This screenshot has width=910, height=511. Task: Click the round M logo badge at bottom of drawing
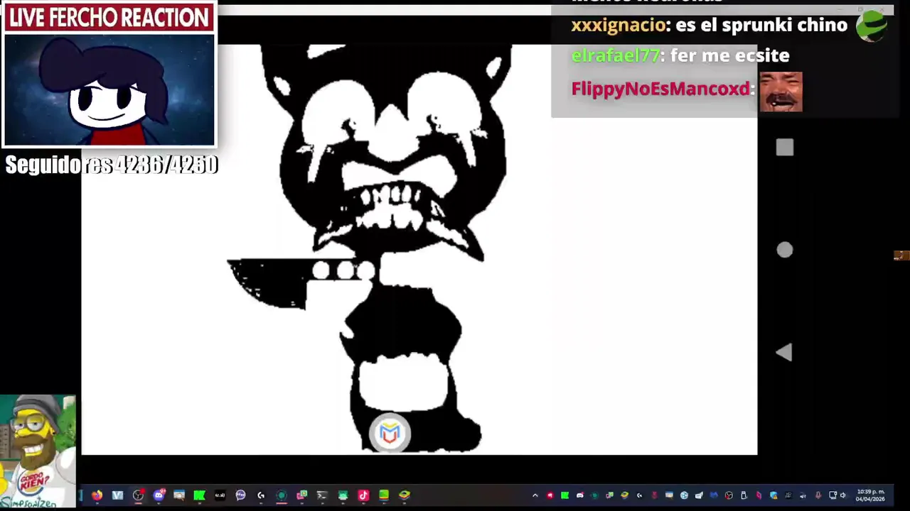[390, 432]
